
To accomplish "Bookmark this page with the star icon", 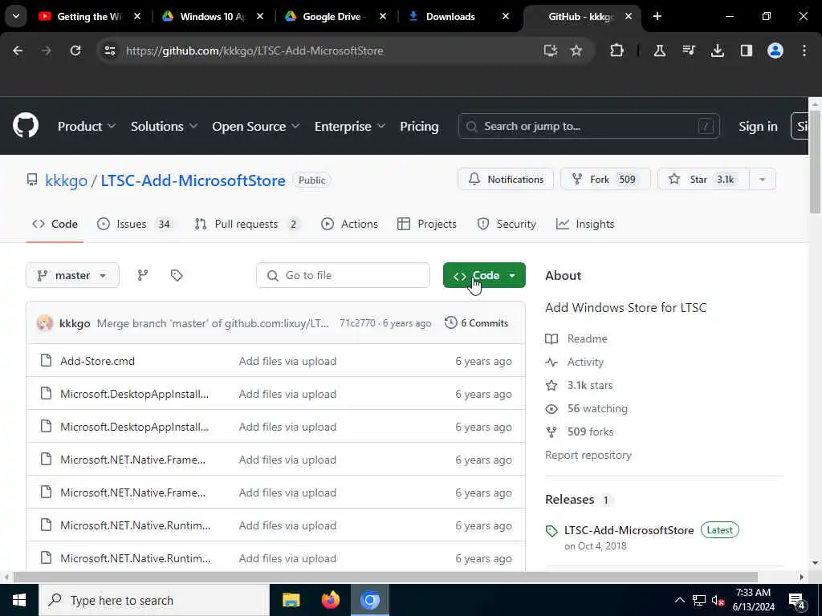I will pos(576,51).
